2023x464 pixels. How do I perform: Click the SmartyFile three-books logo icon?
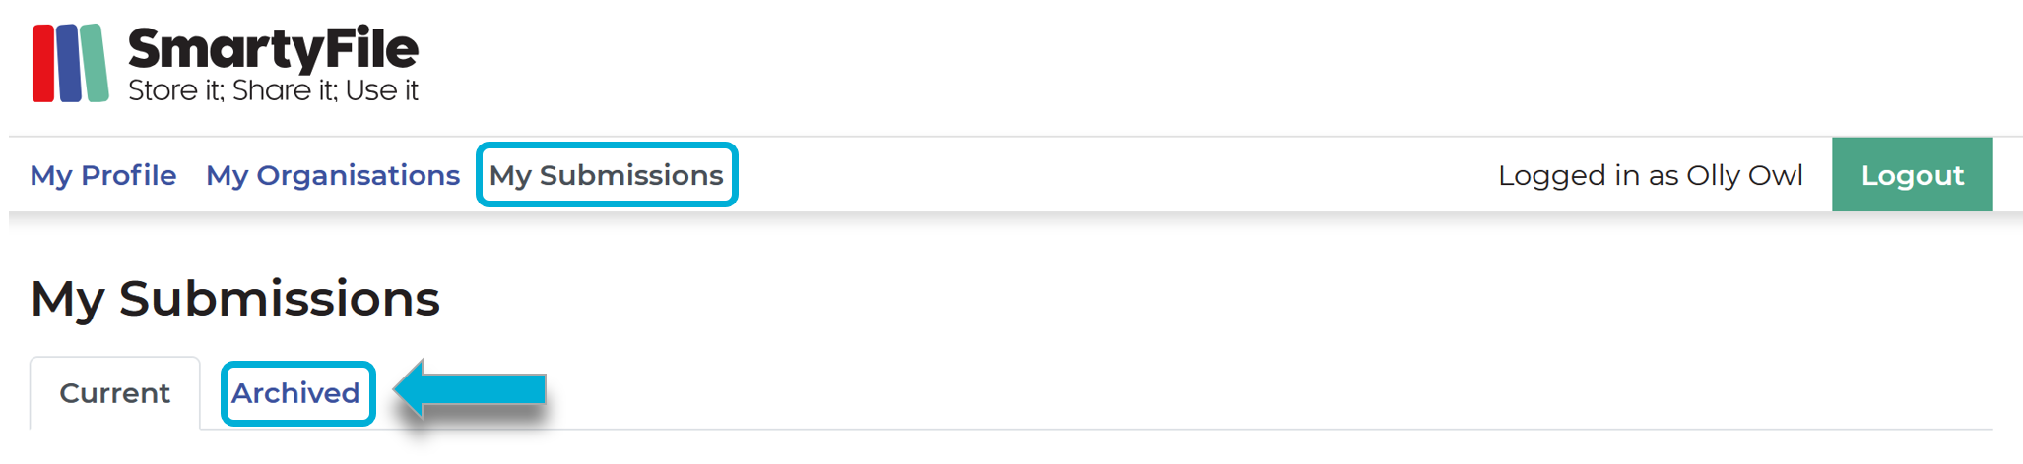[70, 64]
